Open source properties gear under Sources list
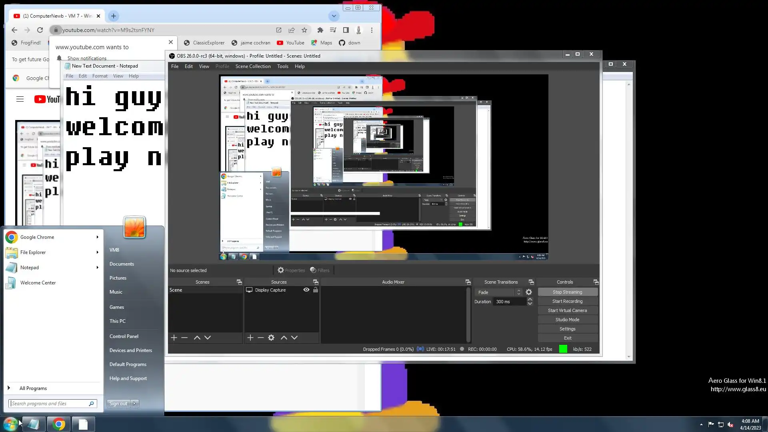Image resolution: width=768 pixels, height=432 pixels. tap(271, 338)
